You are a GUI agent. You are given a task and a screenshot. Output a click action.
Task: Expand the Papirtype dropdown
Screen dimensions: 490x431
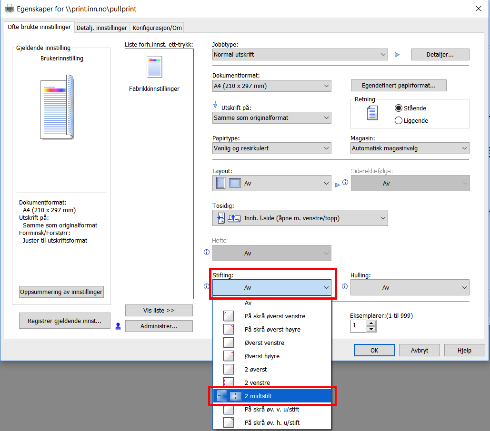click(x=271, y=148)
